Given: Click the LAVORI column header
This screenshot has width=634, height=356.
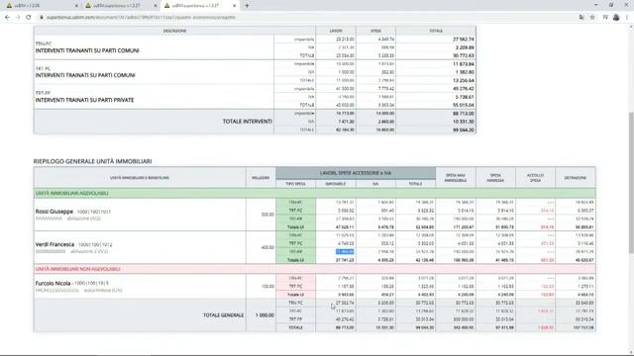Looking at the screenshot, I should click(336, 31).
